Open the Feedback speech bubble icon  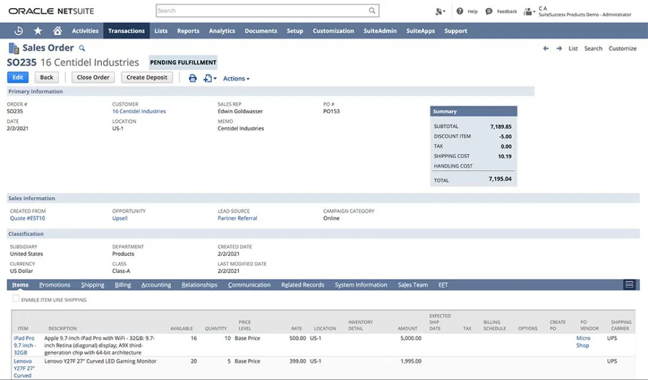click(489, 11)
